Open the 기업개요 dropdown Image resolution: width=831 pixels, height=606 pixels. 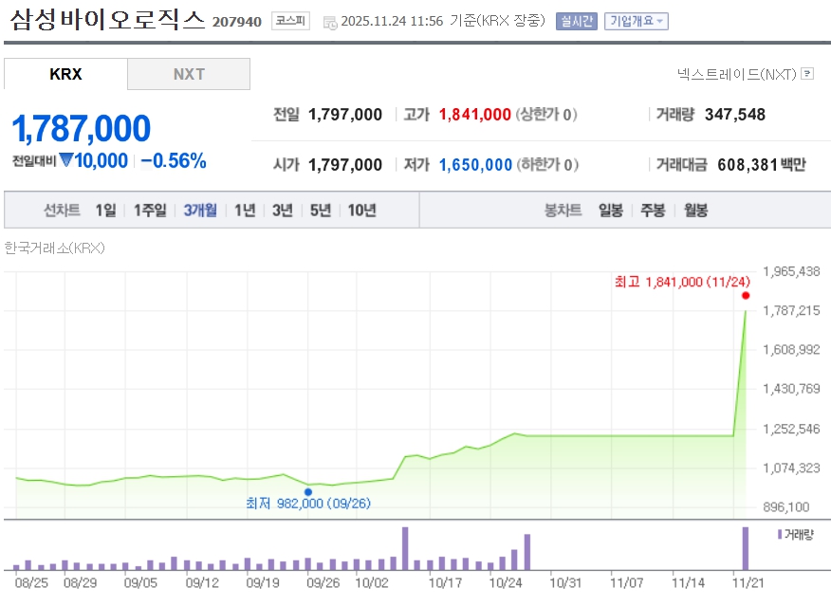(x=636, y=21)
